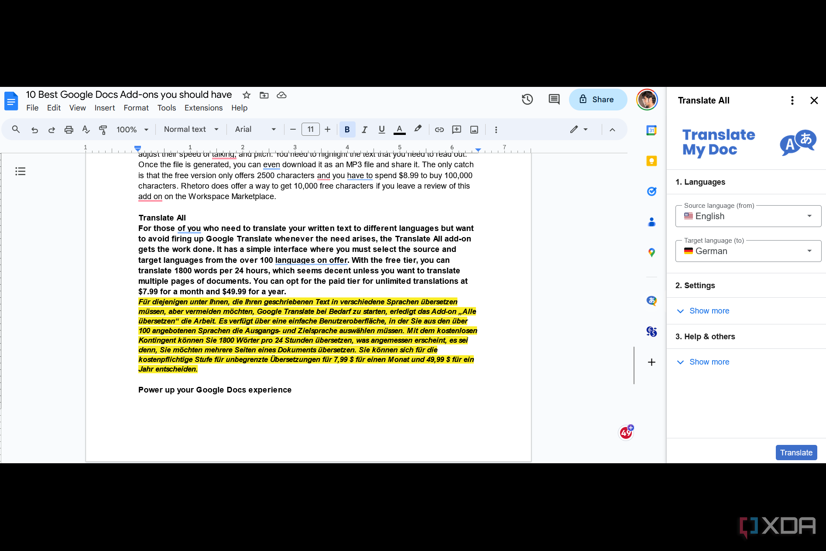826x551 pixels.
Task: Choose source language English dropdown
Action: point(748,216)
